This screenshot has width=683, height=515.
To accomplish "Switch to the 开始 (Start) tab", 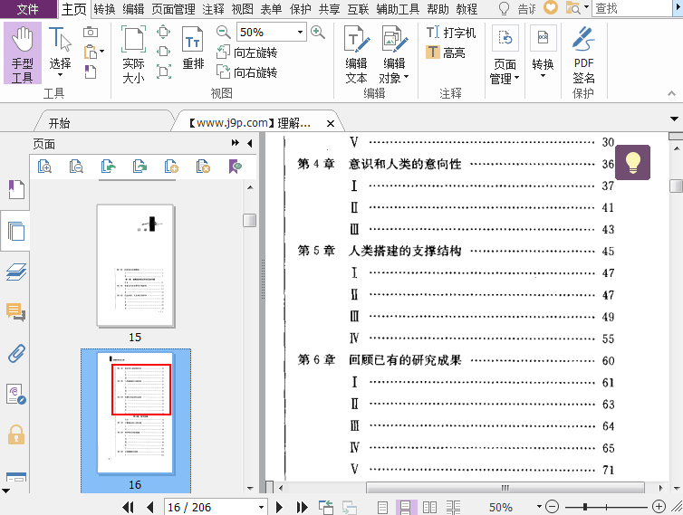I will tap(59, 123).
